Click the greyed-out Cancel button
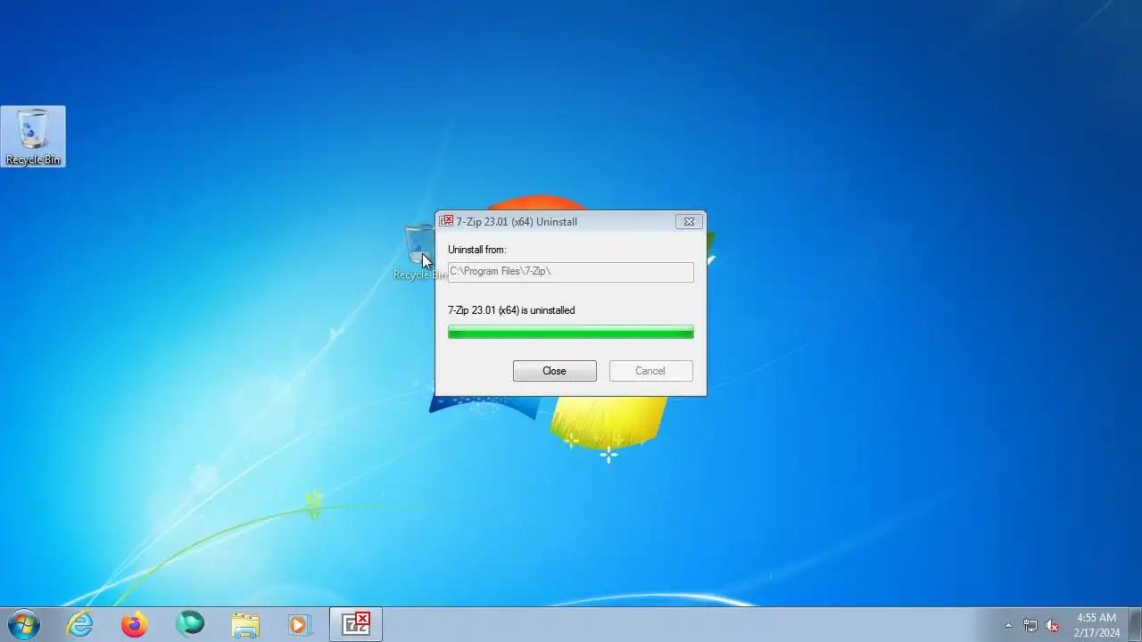1142x642 pixels. click(x=650, y=371)
